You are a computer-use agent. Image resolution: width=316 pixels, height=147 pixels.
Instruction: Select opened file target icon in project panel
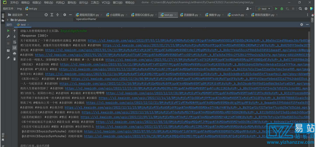(x=46, y=15)
